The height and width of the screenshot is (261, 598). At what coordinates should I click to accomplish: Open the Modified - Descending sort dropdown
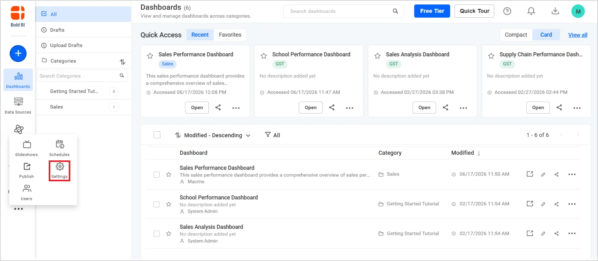pos(213,135)
